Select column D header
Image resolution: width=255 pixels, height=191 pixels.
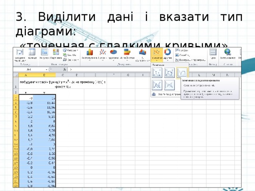[x=77, y=75]
